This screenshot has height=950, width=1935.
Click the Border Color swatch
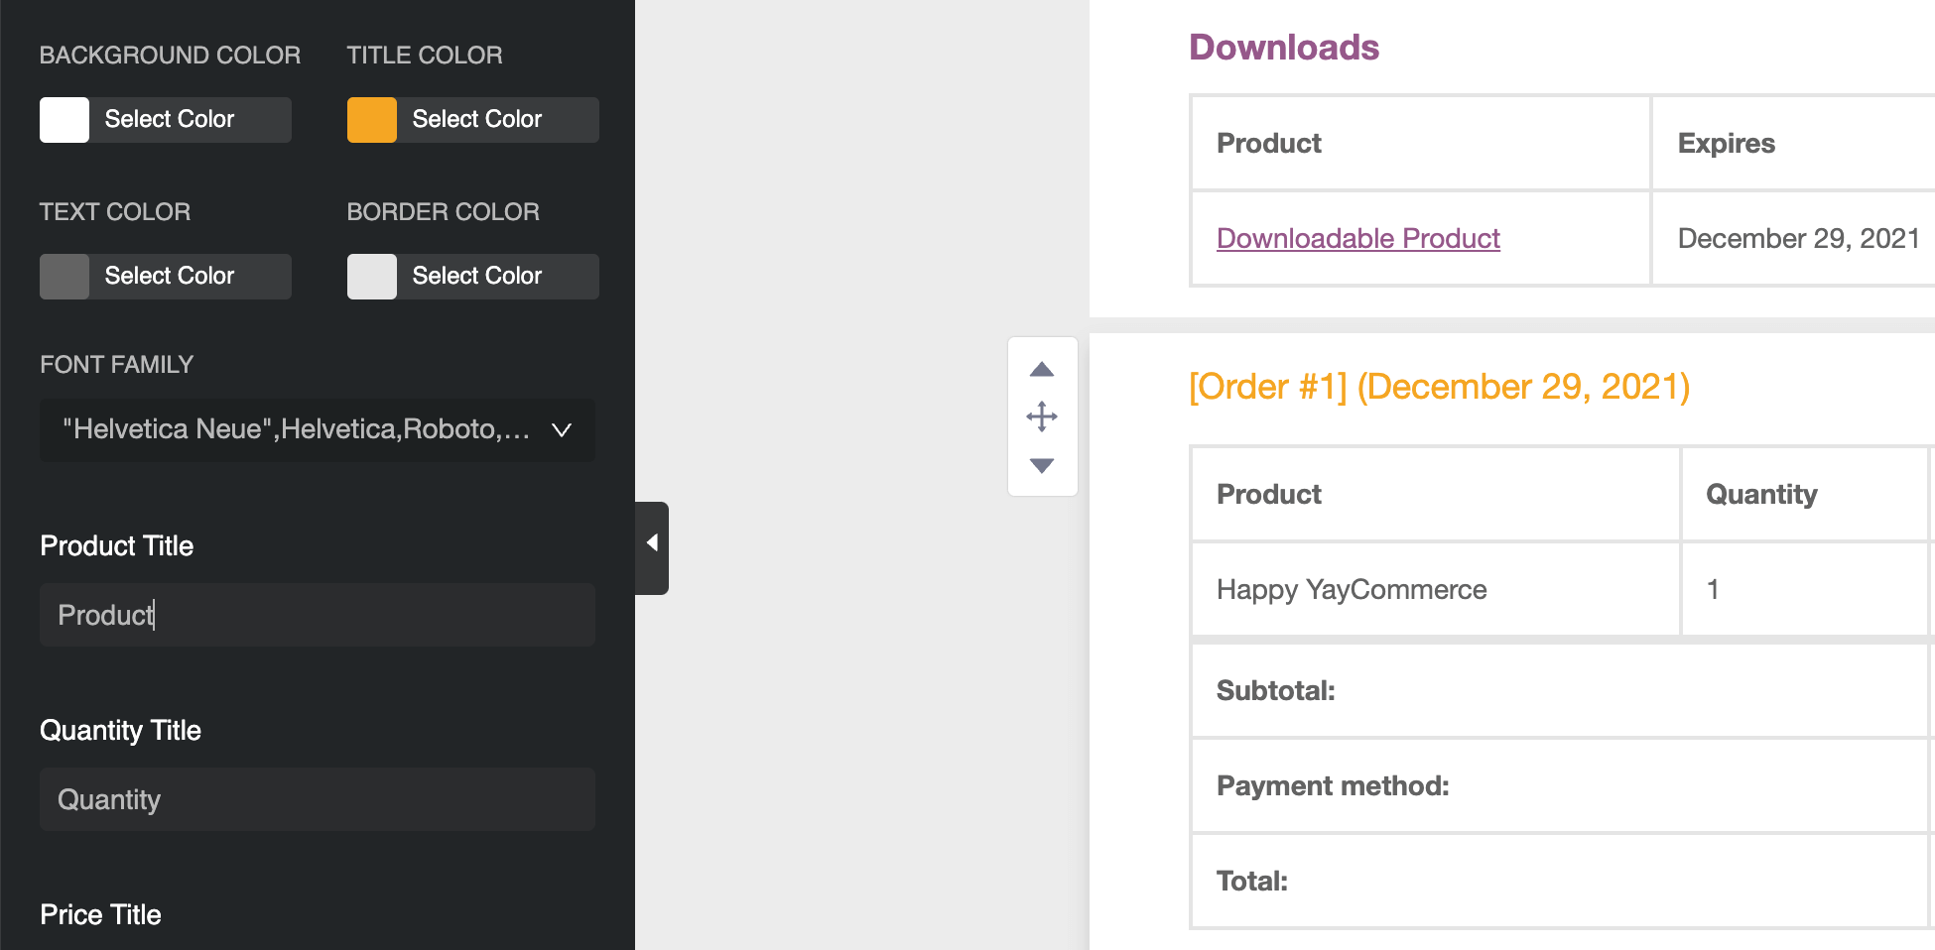coord(372,276)
